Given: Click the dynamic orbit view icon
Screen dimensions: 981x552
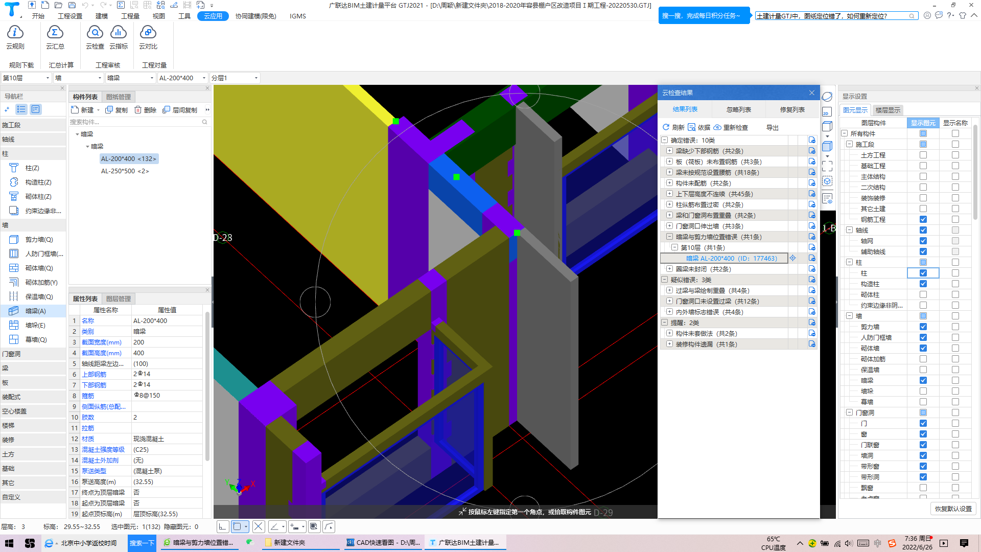Looking at the screenshot, I should coord(827,97).
